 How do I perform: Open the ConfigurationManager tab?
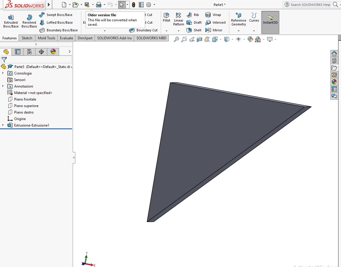(x=30, y=51)
